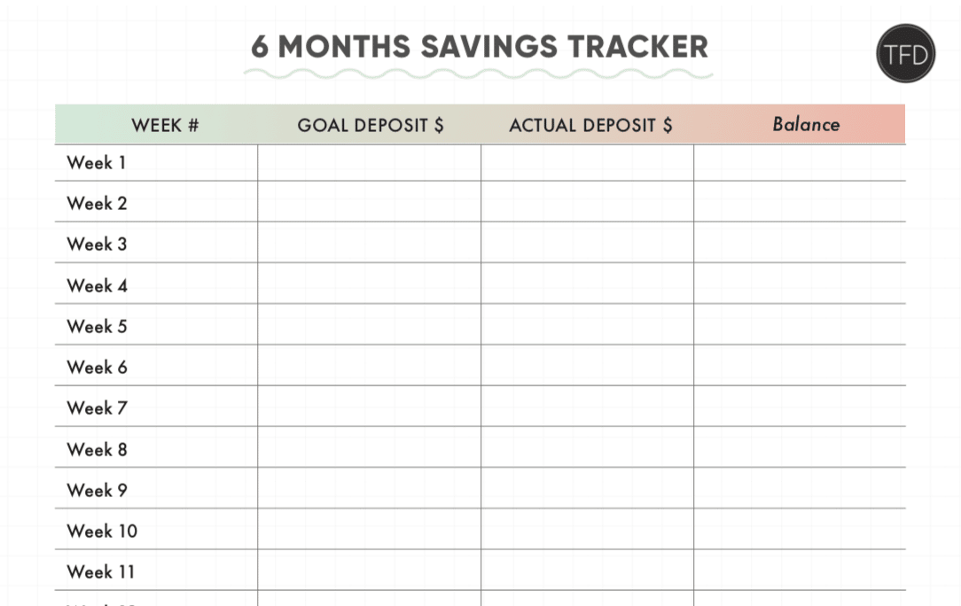Screen dimensions: 961x606
Task: Select the Week 8 row label
Action: click(97, 449)
